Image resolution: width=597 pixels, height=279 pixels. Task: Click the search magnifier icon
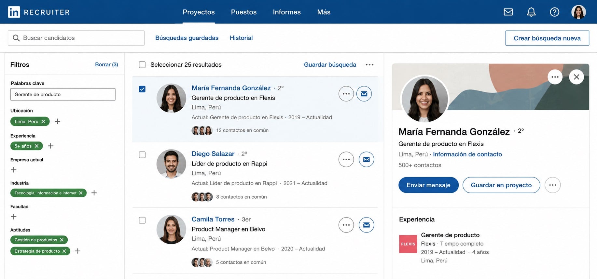point(16,38)
